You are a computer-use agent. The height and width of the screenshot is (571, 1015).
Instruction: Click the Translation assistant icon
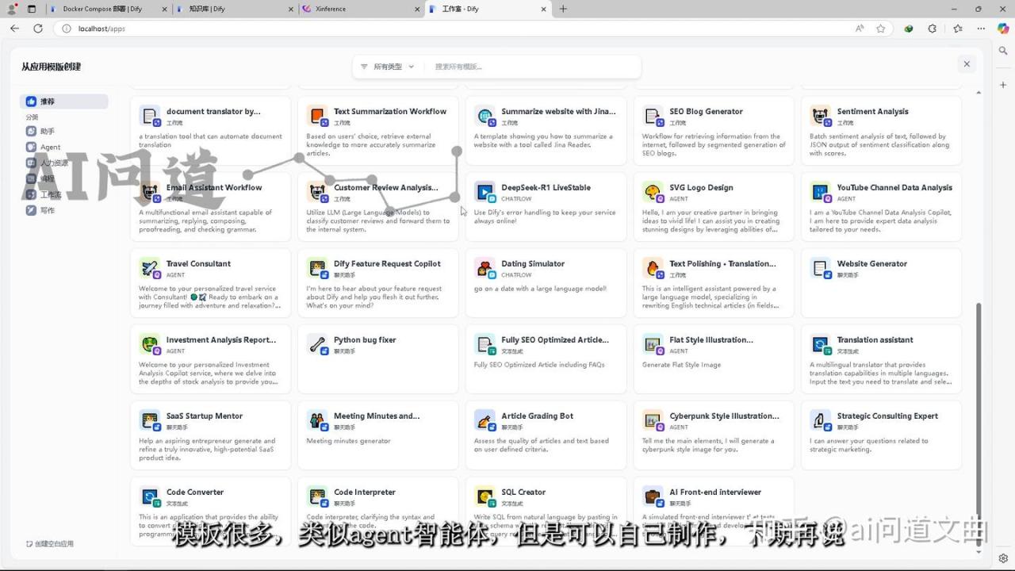coord(821,344)
